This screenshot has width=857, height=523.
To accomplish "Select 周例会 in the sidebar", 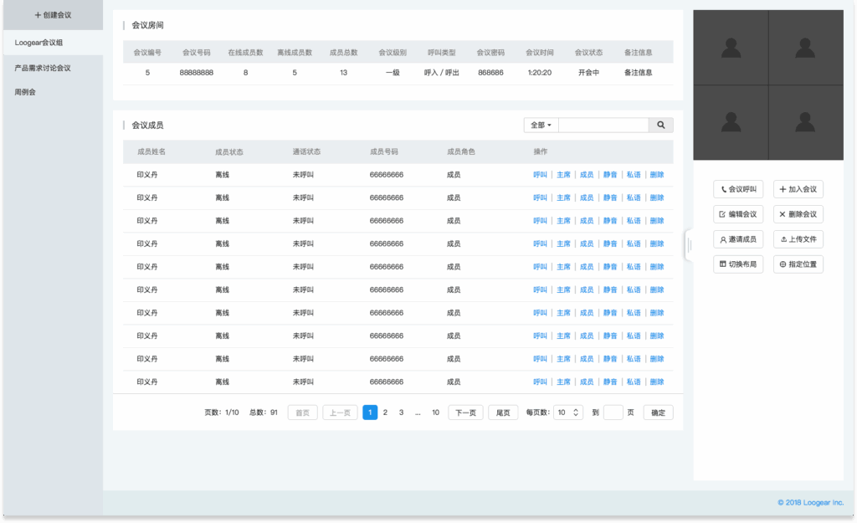I will [25, 92].
